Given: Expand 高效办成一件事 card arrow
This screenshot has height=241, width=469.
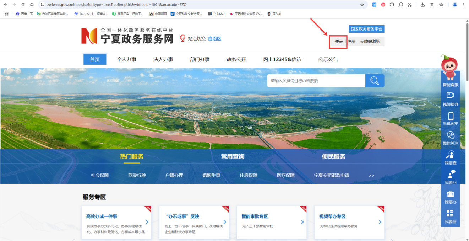Looking at the screenshot, I should click(147, 222).
